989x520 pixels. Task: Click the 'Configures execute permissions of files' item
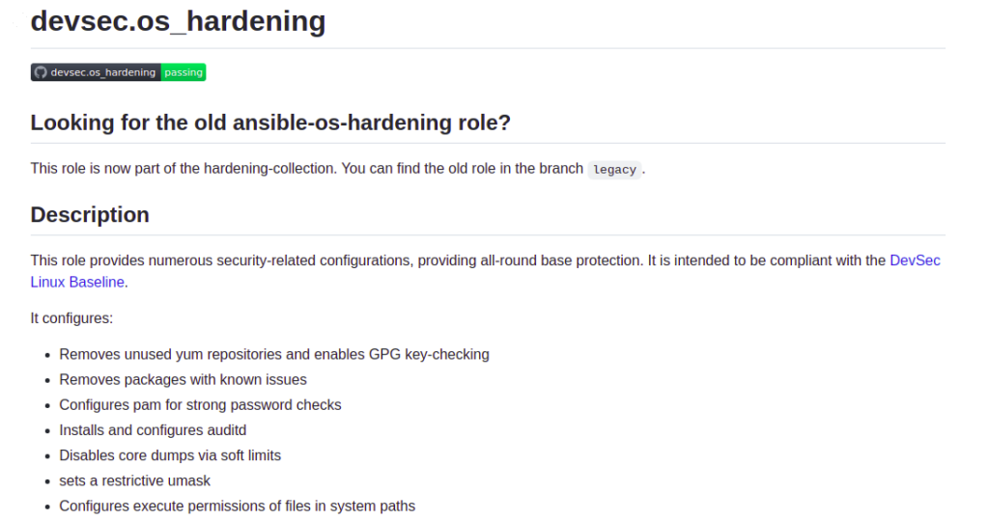pos(238,506)
